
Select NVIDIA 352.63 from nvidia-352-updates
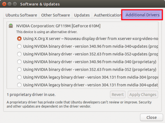coord(19,54)
